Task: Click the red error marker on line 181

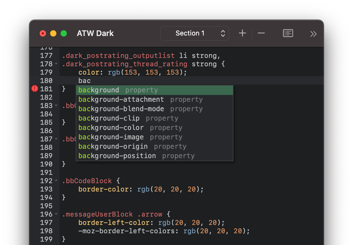Action: pyautogui.click(x=34, y=89)
